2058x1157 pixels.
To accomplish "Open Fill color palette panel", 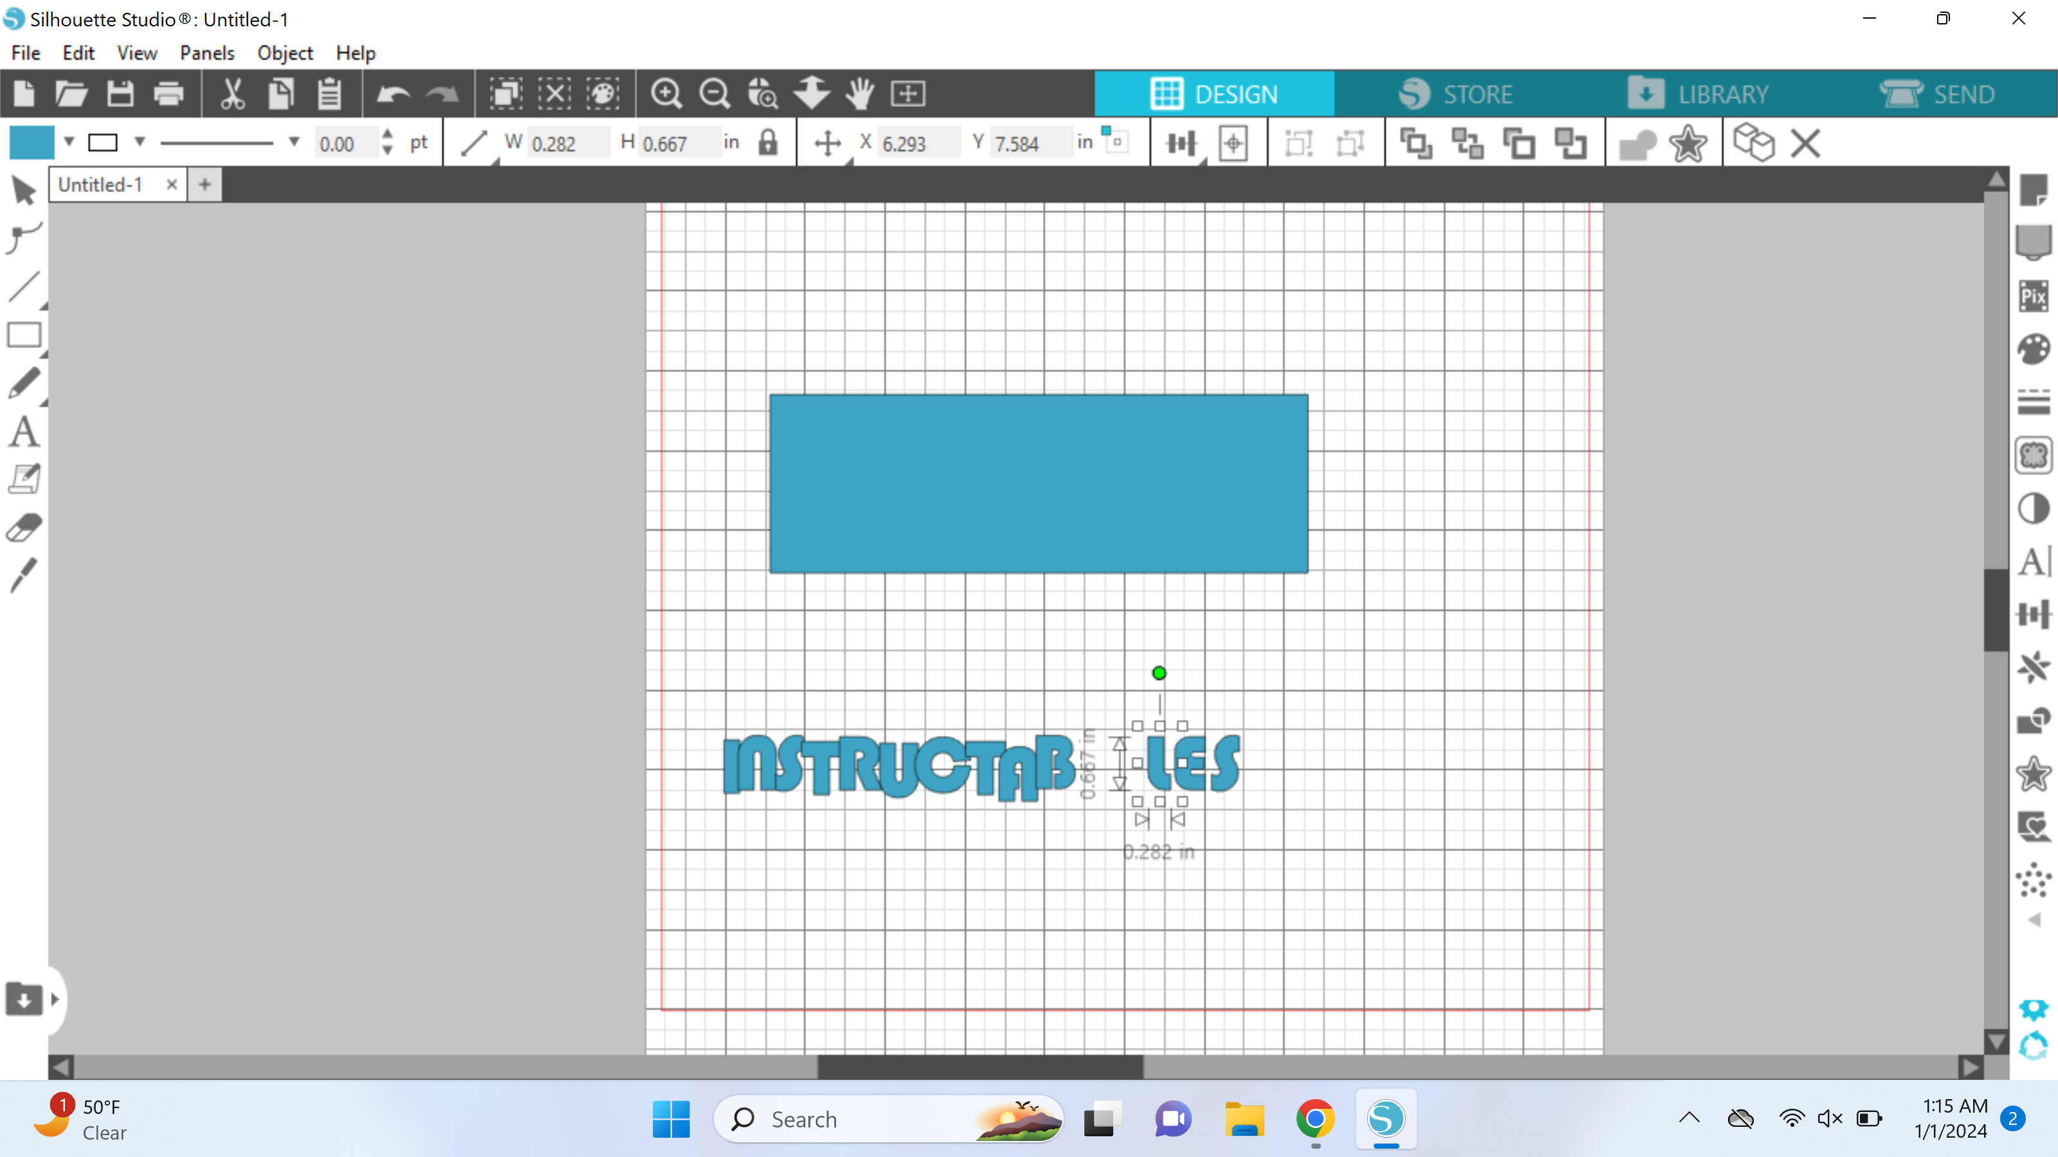I will (2033, 350).
